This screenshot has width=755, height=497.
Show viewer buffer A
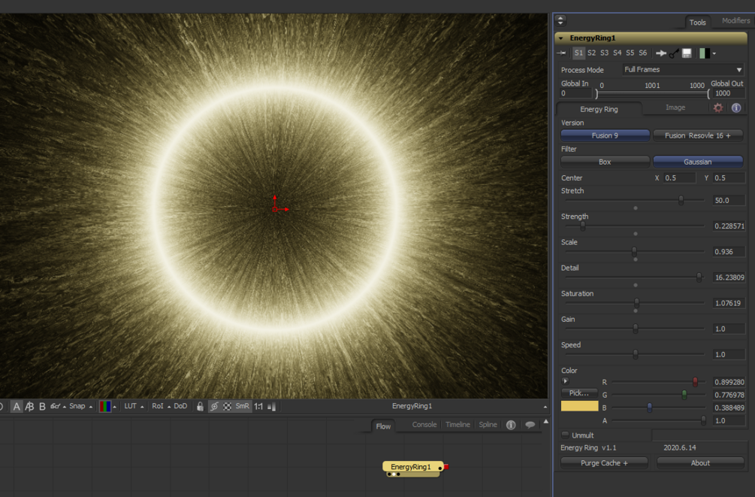click(17, 406)
